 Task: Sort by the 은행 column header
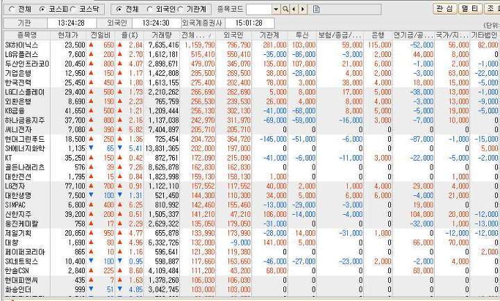(x=378, y=35)
